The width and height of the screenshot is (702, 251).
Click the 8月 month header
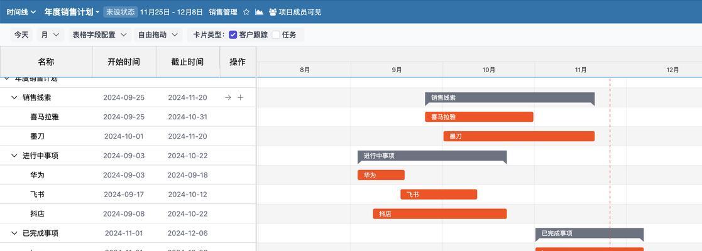point(305,70)
